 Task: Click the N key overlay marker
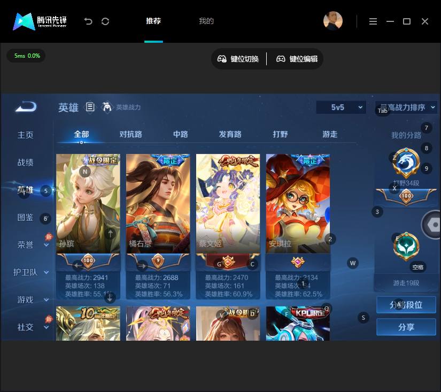pos(85,171)
